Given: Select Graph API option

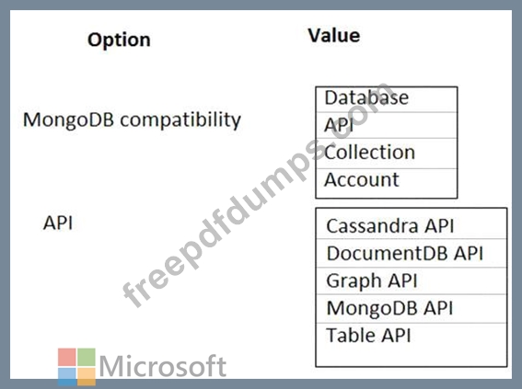Looking at the screenshot, I should tap(412, 281).
